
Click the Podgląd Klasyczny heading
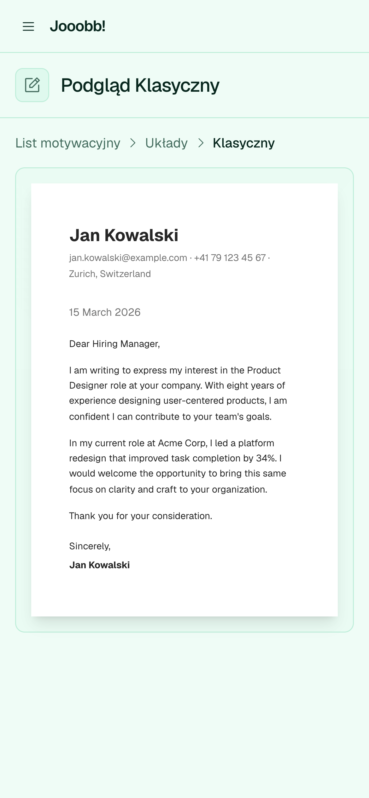[140, 85]
